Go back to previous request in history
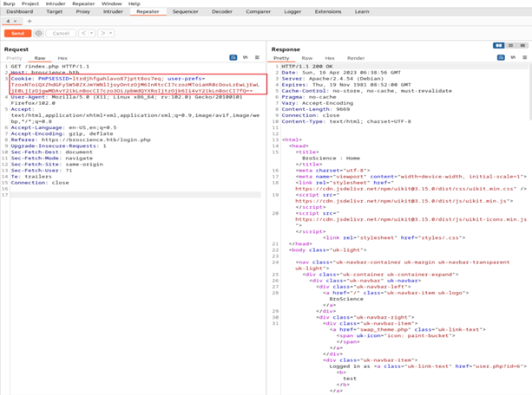The image size is (532, 395). coord(84,33)
